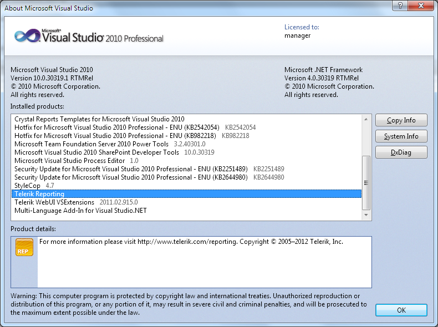Click the 'Installed products:' label
The width and height of the screenshot is (438, 327).
pos(37,106)
